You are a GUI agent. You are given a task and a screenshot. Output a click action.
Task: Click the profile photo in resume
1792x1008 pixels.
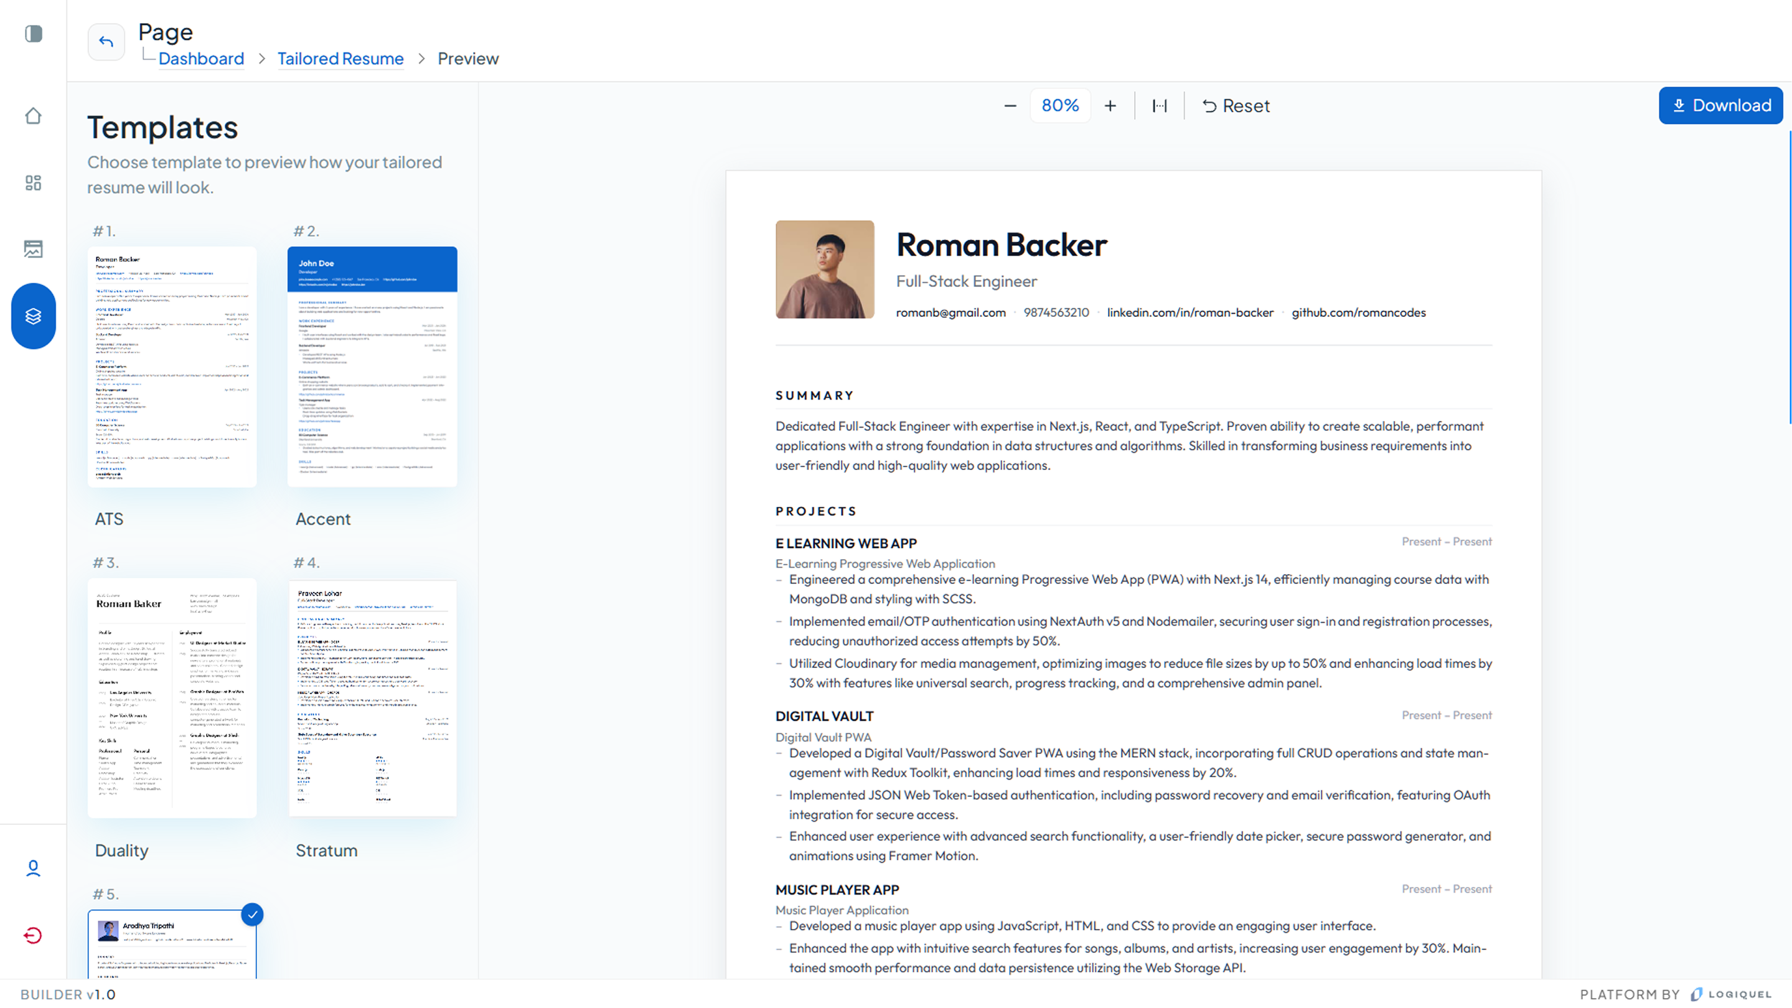coord(825,269)
